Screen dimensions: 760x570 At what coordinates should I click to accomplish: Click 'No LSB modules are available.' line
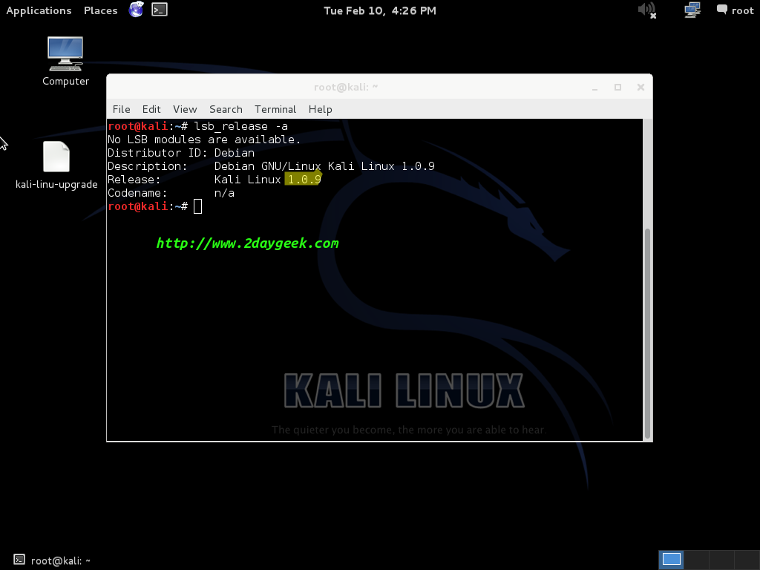coord(204,140)
